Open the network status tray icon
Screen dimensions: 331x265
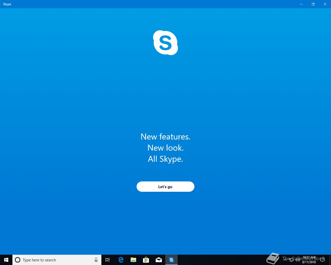[x=291, y=260]
